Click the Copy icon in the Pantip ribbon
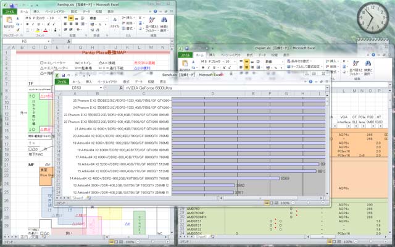Image resolution: width=395 pixels, height=247 pixels. click(x=18, y=24)
